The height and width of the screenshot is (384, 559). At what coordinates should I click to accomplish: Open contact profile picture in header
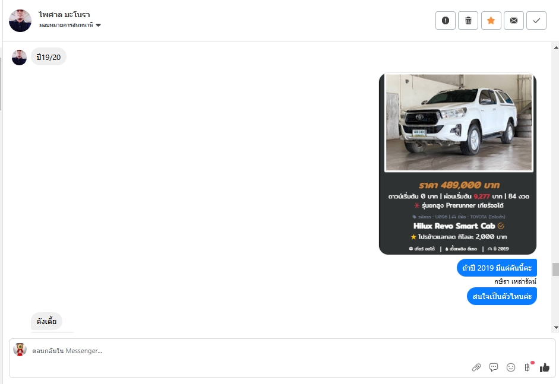pos(20,21)
